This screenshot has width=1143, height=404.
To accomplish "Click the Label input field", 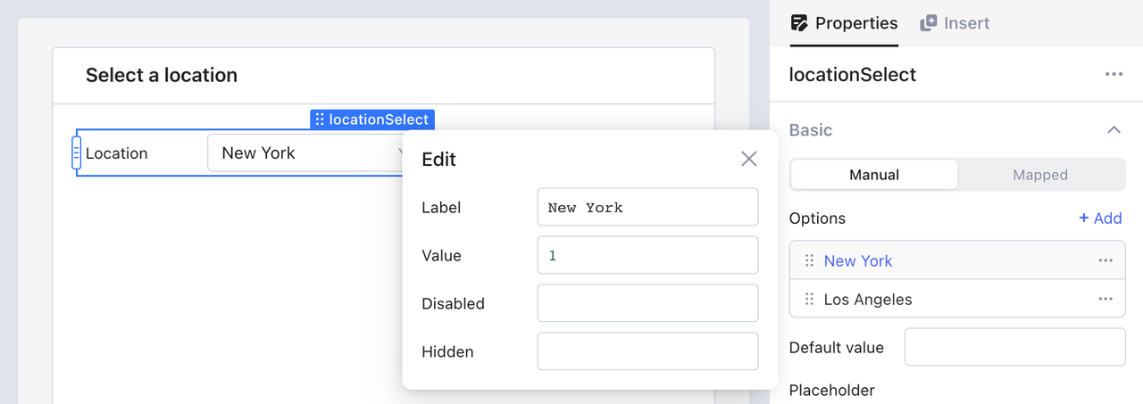I will [x=647, y=207].
